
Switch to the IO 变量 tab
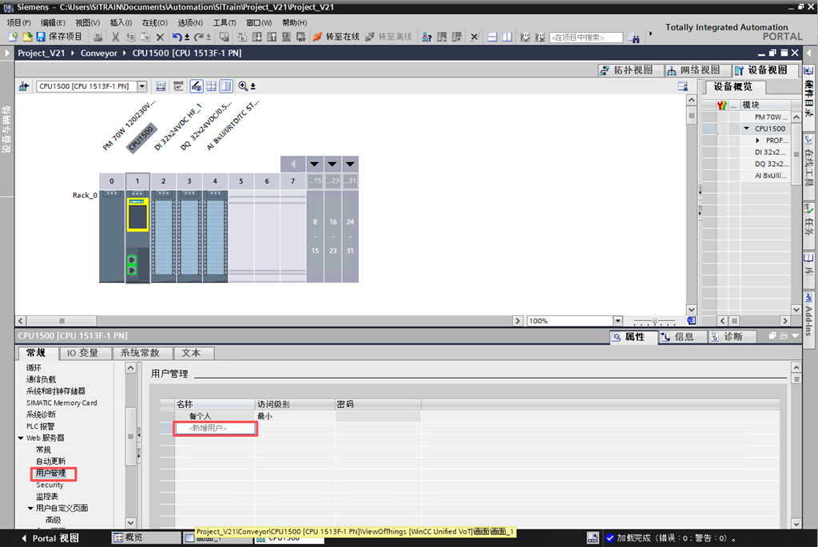pyautogui.click(x=83, y=353)
